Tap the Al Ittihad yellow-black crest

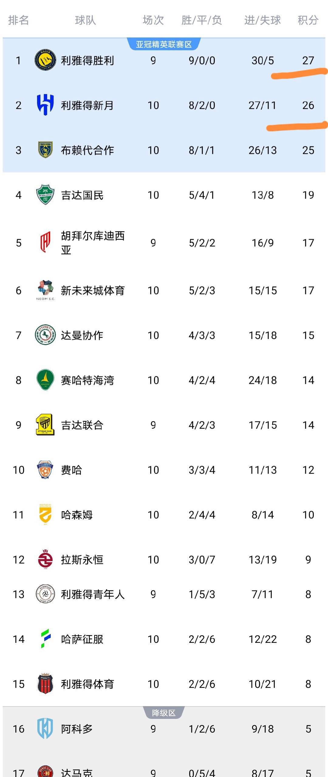click(x=45, y=425)
